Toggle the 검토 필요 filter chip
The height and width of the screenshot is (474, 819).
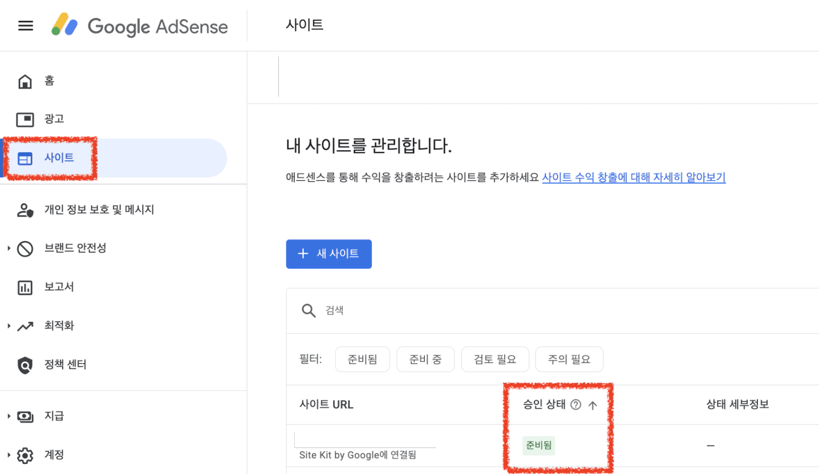click(495, 359)
